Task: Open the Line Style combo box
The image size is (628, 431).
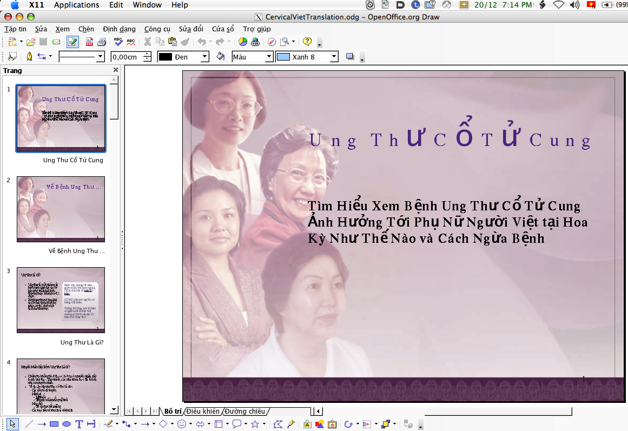Action: (82, 57)
